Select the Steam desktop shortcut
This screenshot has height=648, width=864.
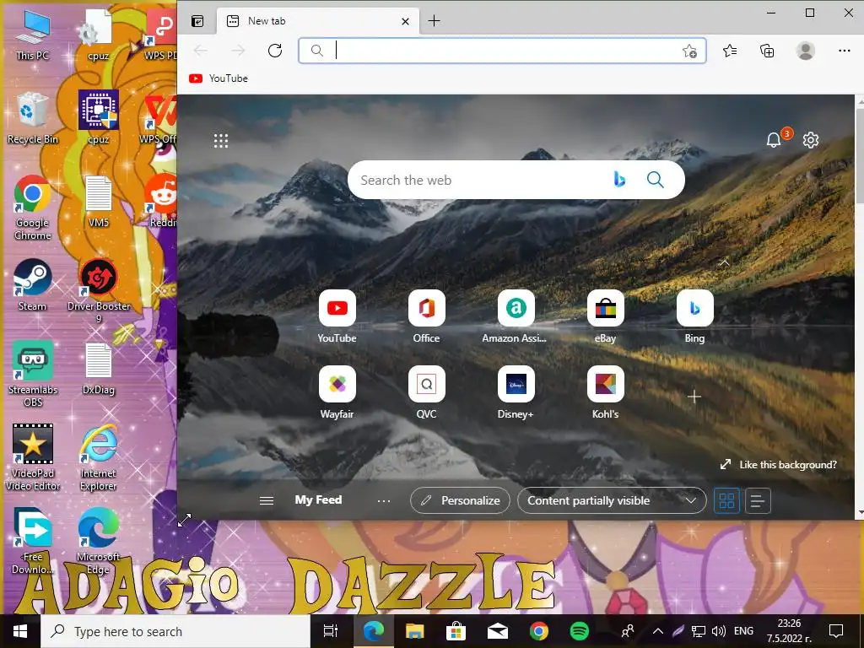(33, 285)
